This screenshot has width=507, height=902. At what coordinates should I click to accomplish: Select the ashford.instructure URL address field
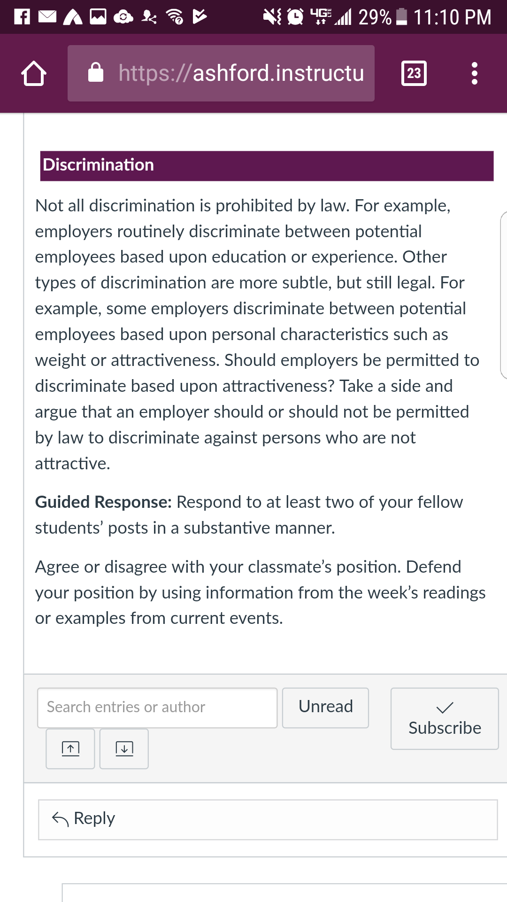(221, 73)
